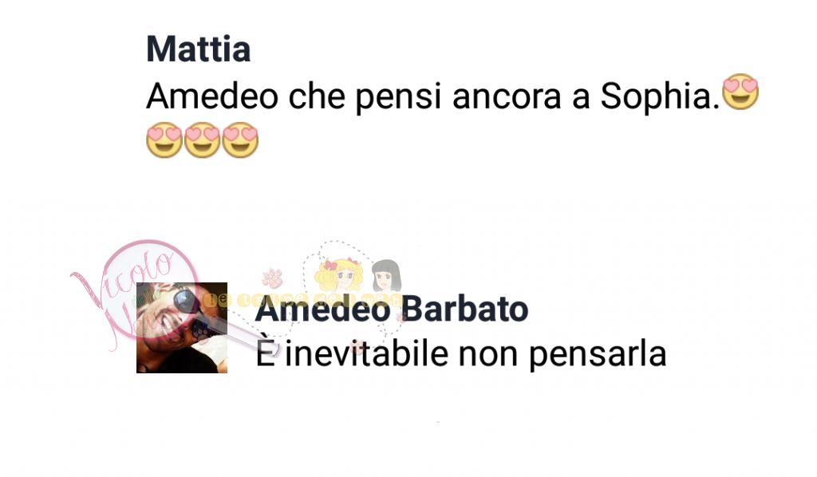Click the blonde cartoon girl watermark

click(x=337, y=275)
